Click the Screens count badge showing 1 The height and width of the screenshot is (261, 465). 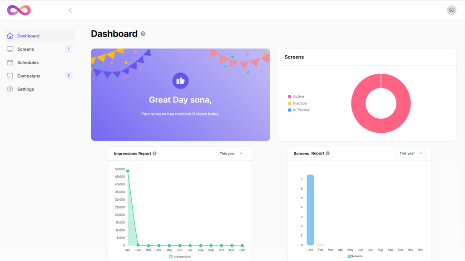(69, 49)
